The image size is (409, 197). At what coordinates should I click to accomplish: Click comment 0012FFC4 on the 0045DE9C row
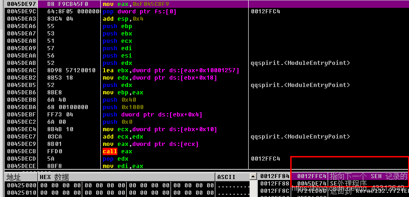266,12
